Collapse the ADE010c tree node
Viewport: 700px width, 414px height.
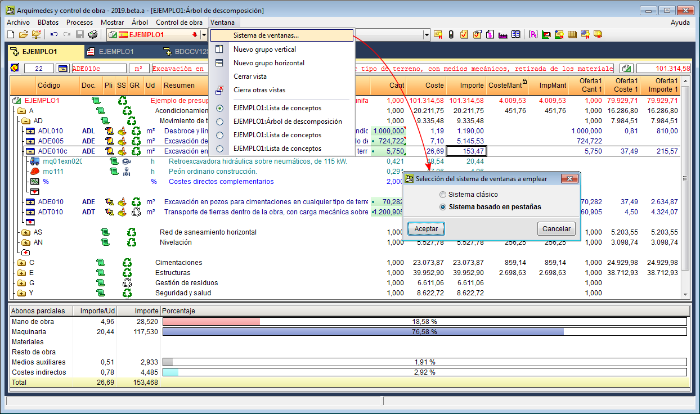click(30, 151)
